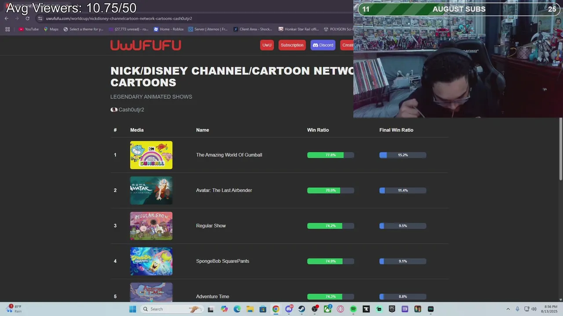Show hidden system tray icons
The image size is (563, 316).
(x=508, y=309)
